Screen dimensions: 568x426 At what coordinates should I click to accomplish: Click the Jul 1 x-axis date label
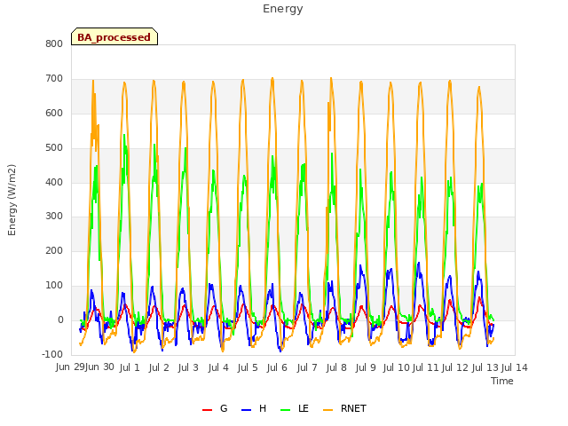(130, 367)
